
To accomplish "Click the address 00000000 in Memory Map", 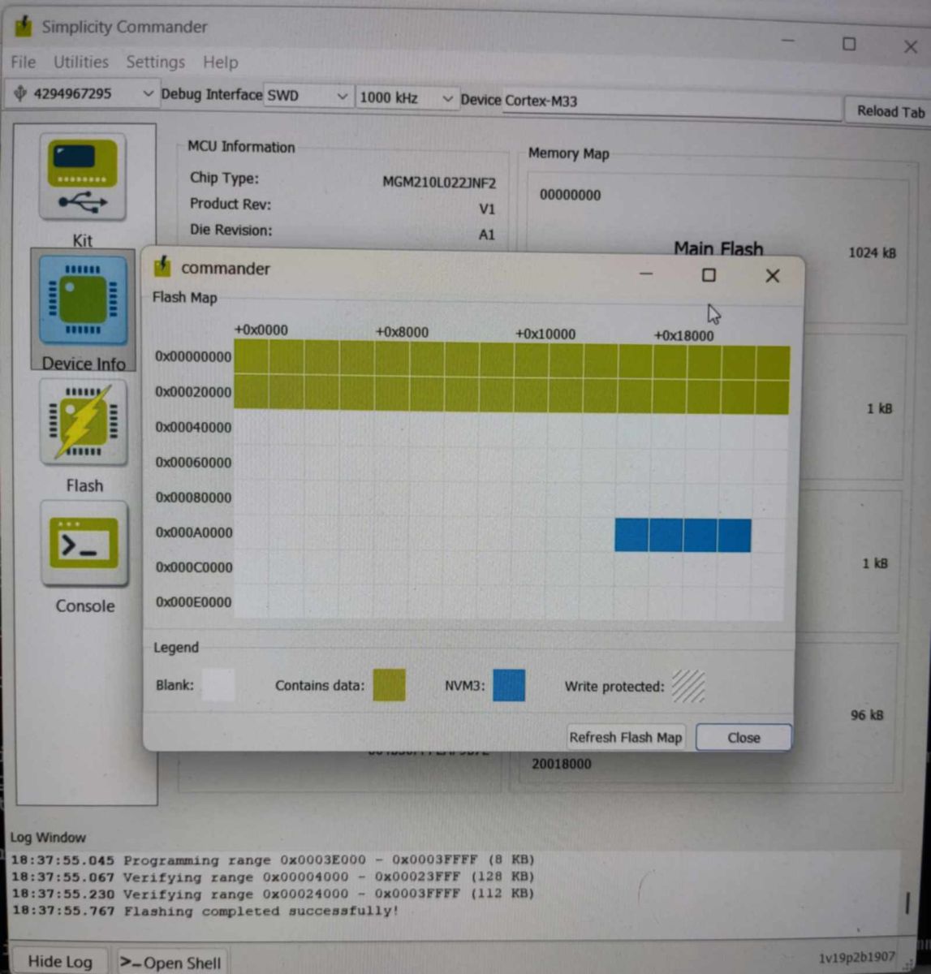I will (570, 195).
